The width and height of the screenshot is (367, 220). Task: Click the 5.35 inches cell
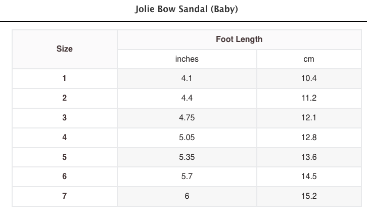click(187, 157)
